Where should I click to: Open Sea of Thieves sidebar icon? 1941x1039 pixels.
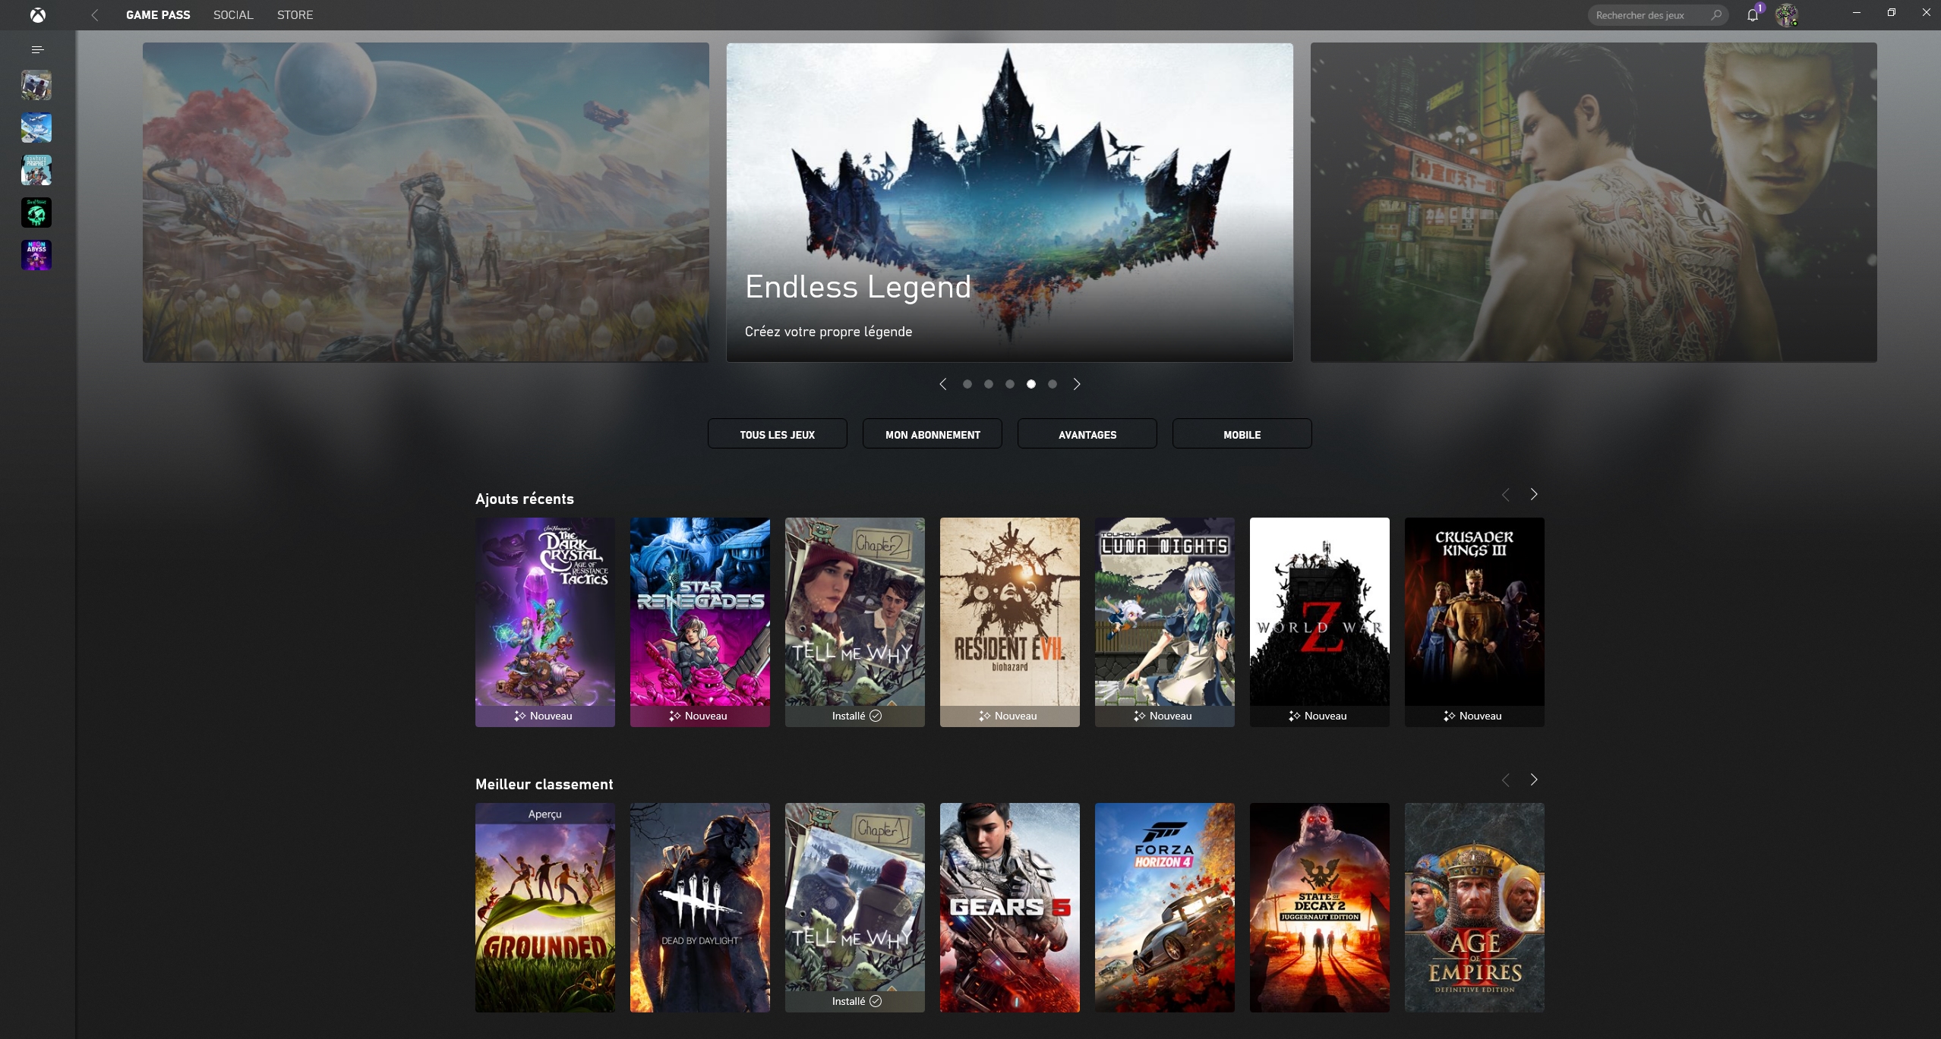click(36, 213)
